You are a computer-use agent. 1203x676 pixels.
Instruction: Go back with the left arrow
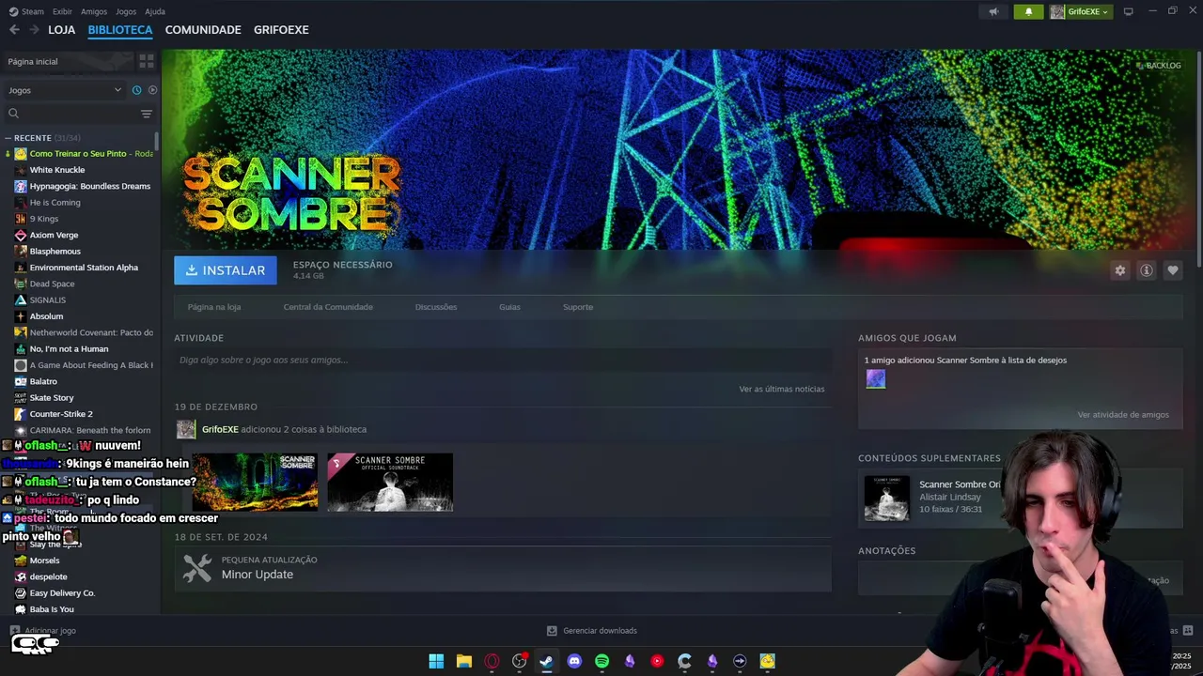pyautogui.click(x=14, y=30)
